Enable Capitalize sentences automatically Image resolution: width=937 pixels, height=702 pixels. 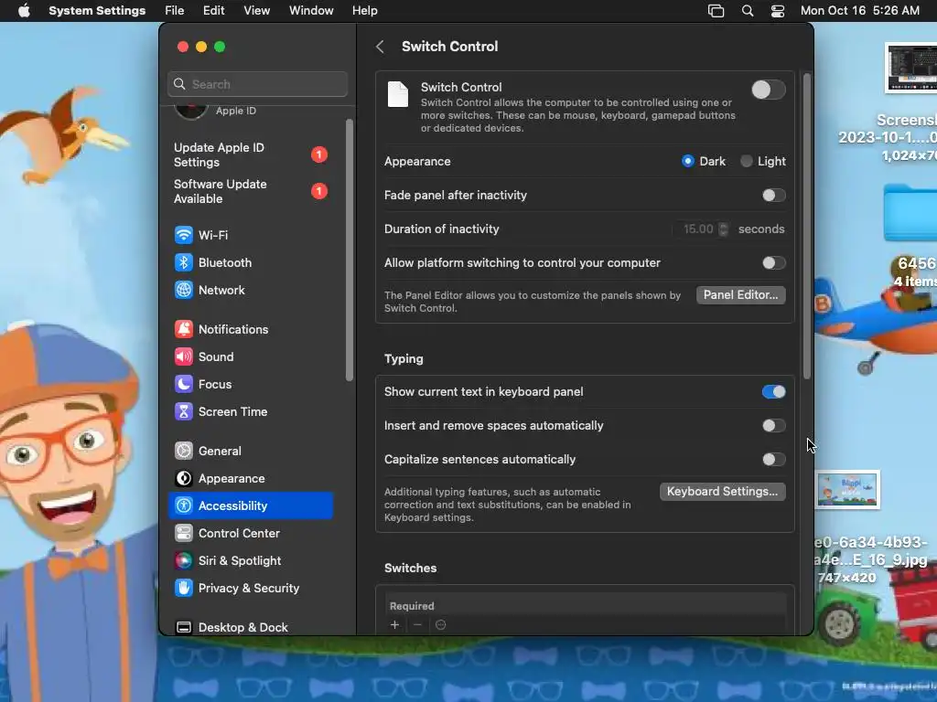[x=773, y=459]
